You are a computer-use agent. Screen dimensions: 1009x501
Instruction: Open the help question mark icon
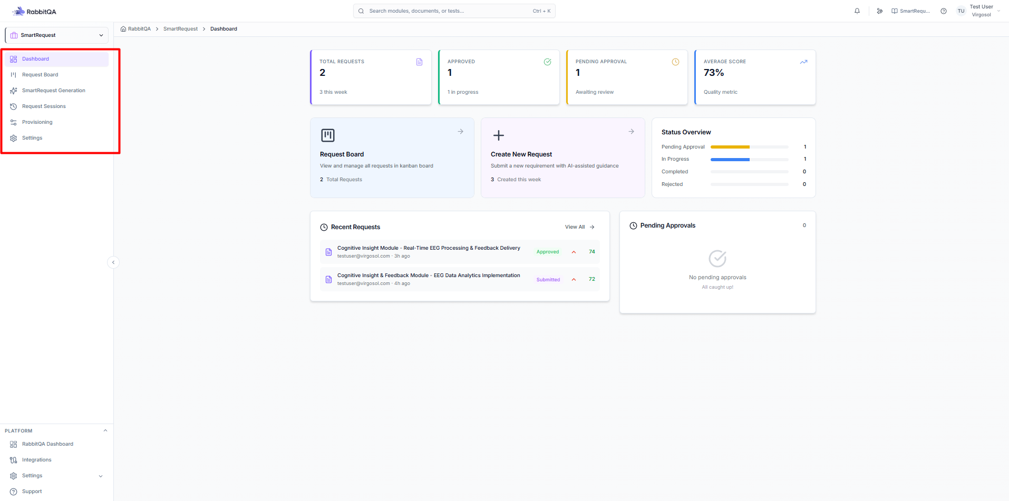click(x=944, y=11)
